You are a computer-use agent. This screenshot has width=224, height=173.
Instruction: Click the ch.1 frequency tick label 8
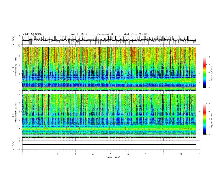click(20, 56)
